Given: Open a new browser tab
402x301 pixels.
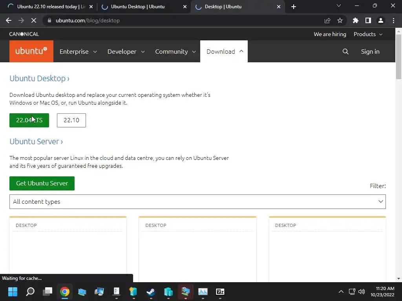Looking at the screenshot, I should click(x=294, y=7).
